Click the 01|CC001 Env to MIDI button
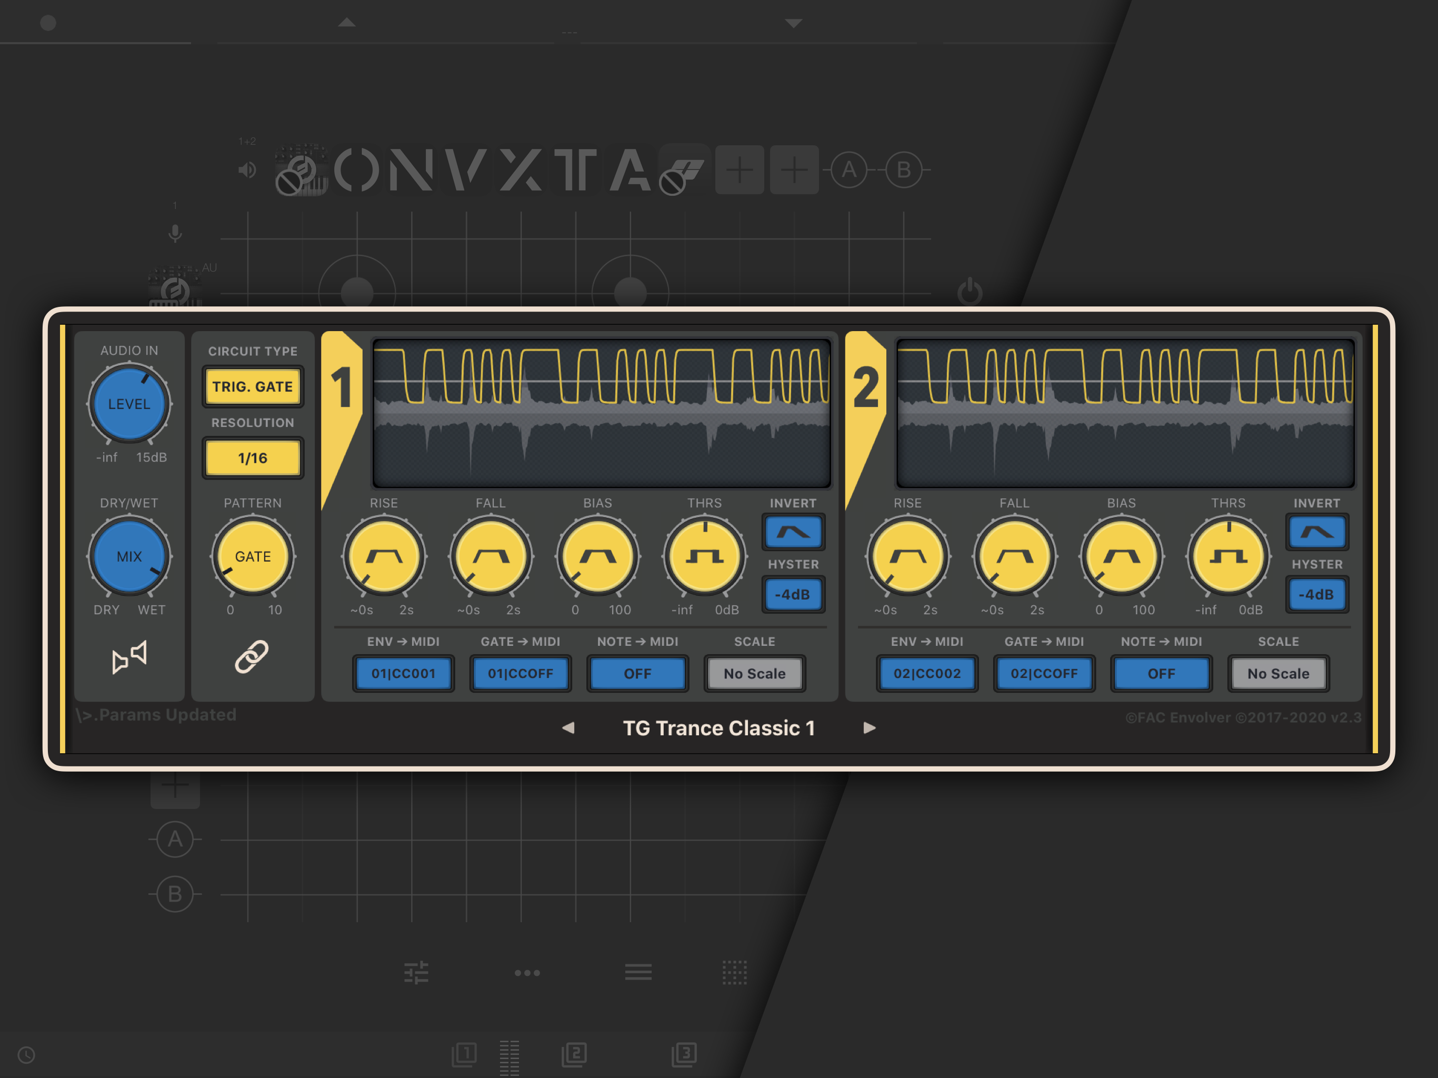Screen dimensions: 1438x1078 tap(403, 674)
